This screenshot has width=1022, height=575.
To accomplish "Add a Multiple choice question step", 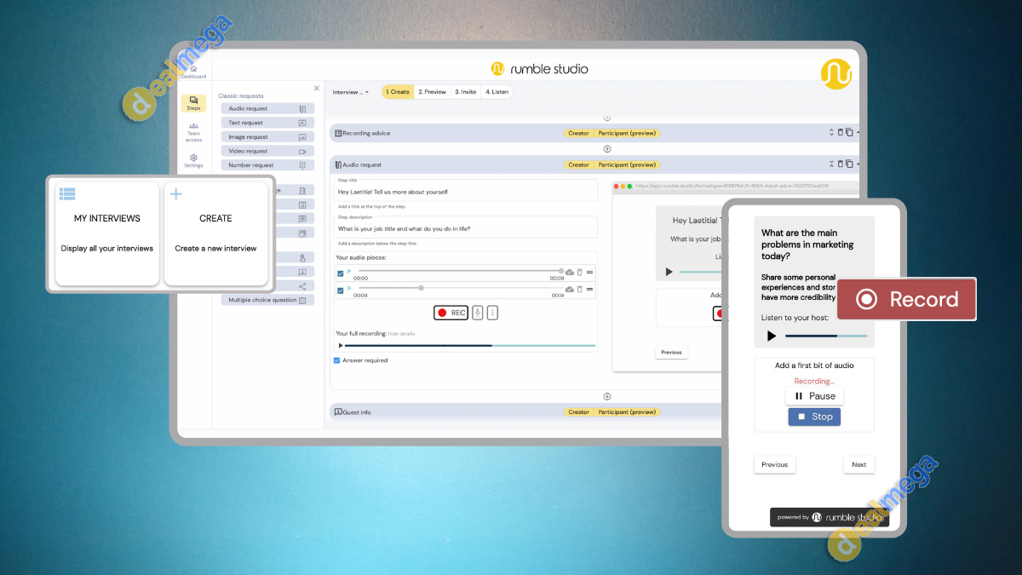I will tap(267, 300).
